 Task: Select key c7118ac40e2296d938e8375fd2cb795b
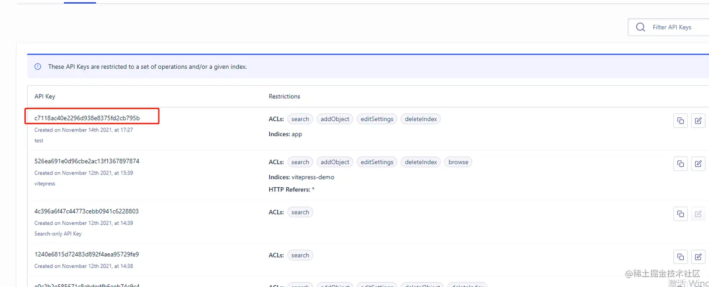(x=87, y=118)
